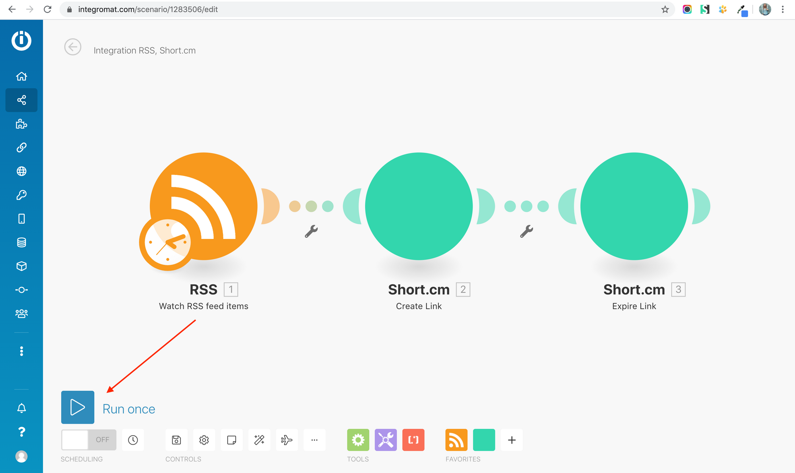Viewport: 795px width, 473px height.
Task: Click the Tools gear icon in the bottom bar
Action: 358,440
